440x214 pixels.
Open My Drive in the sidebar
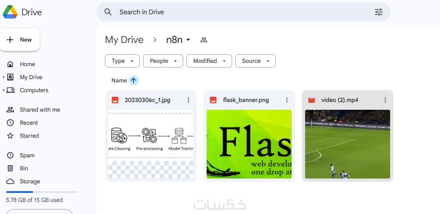[x=31, y=77]
